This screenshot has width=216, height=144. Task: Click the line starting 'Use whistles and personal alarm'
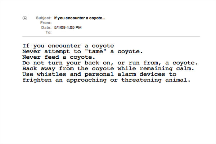click(99, 74)
